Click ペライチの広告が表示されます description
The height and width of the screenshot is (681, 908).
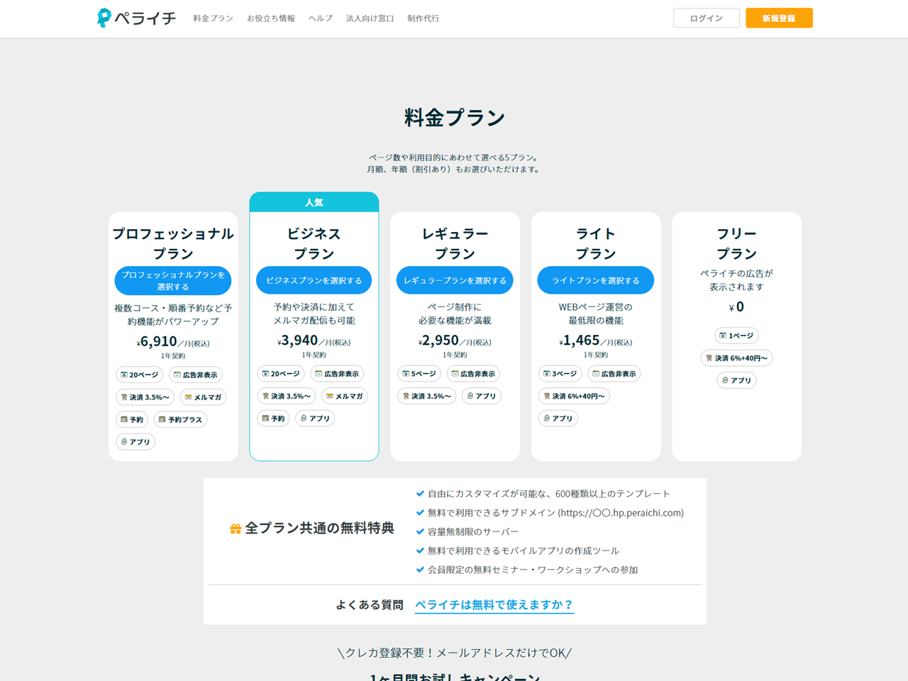click(736, 280)
